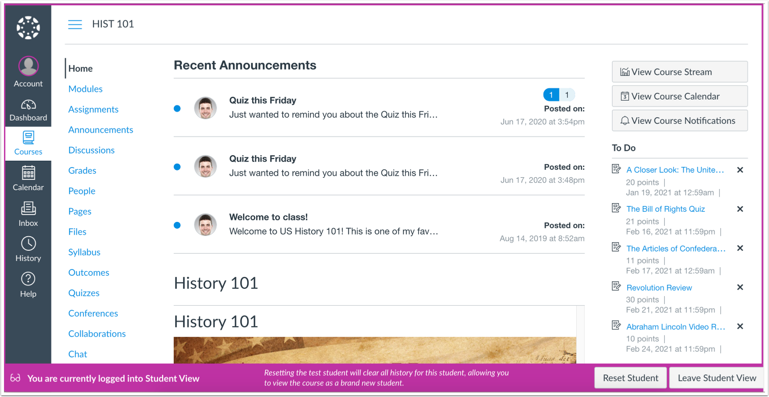Open Abraham Lincoln Video to-do link
This screenshot has width=769, height=397.
(675, 327)
